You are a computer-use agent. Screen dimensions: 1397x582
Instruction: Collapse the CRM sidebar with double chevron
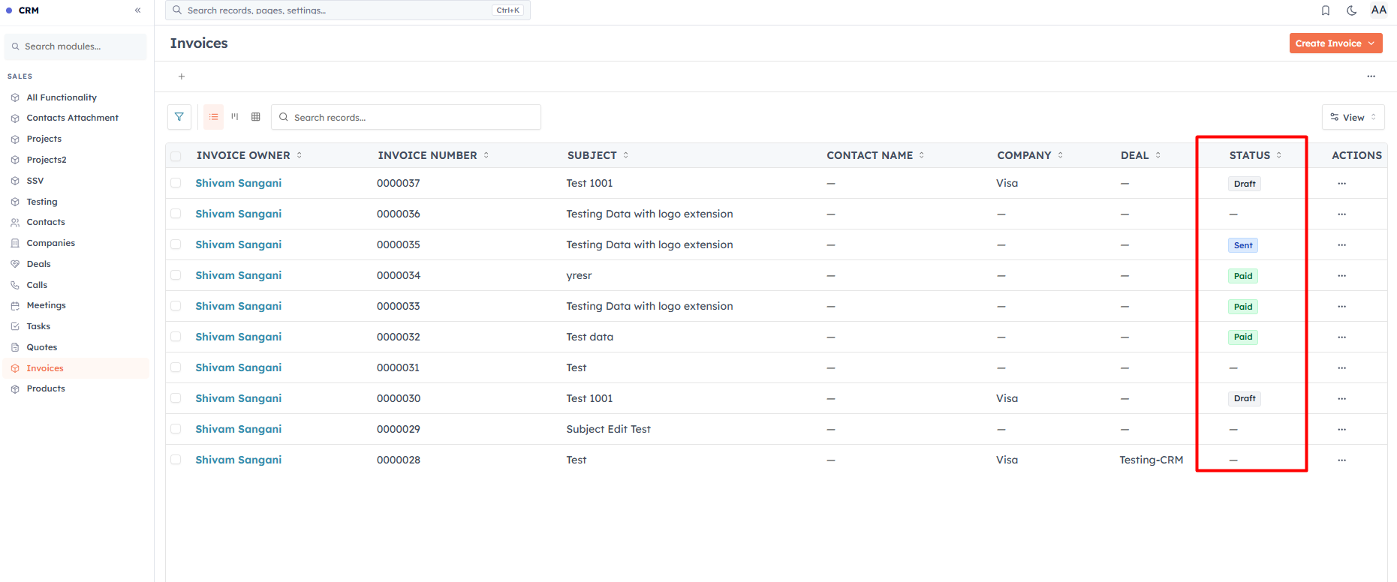[138, 10]
